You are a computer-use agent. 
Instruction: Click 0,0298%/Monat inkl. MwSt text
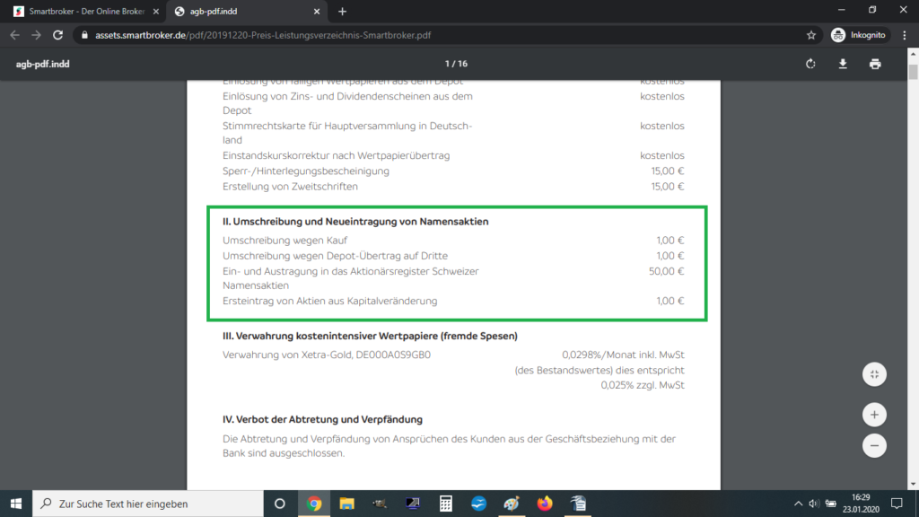(623, 355)
